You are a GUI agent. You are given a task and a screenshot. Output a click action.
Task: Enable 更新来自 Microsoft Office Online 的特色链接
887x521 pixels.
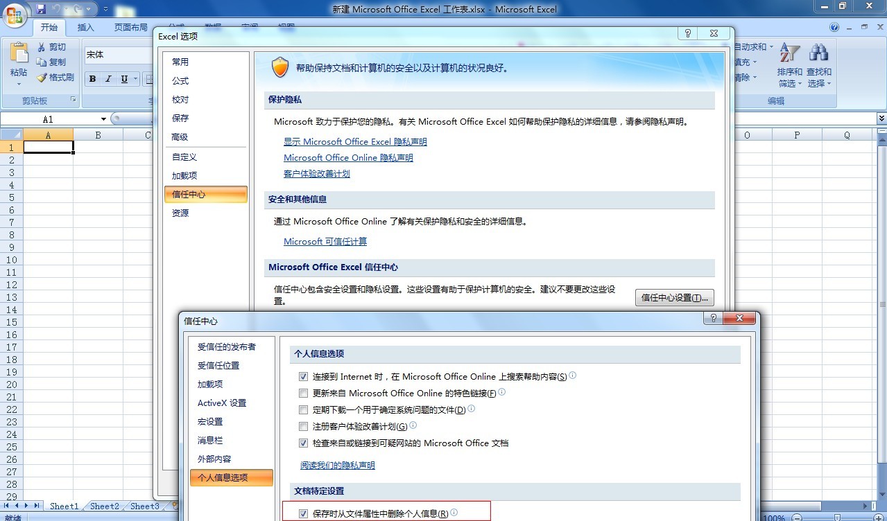pos(303,393)
